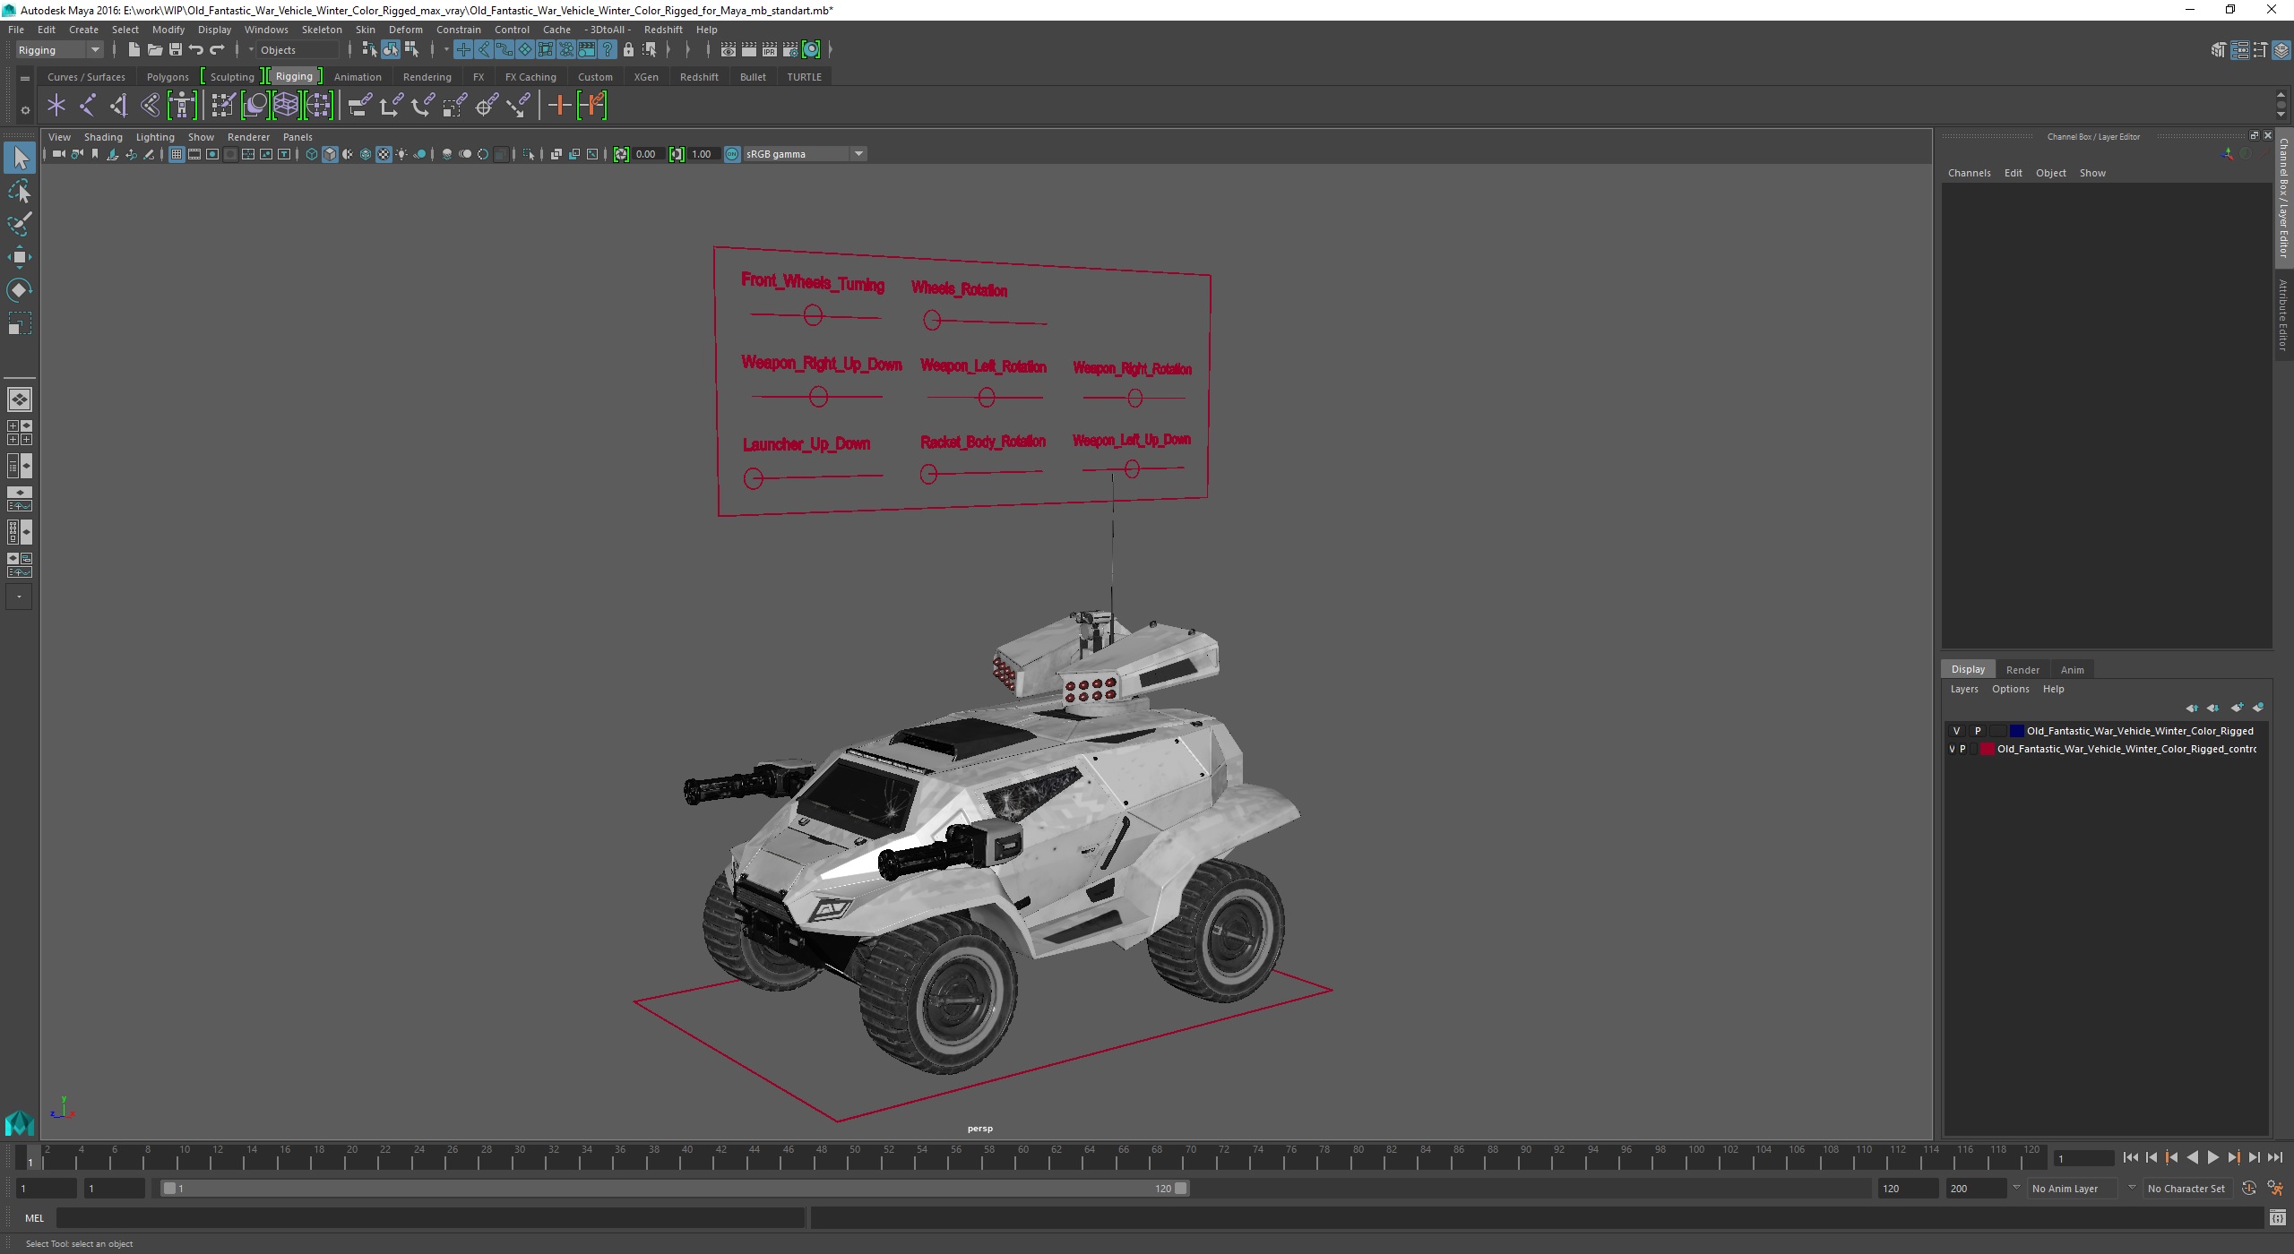Click Options menu in Layer Editor
The image size is (2294, 1254).
2010,689
